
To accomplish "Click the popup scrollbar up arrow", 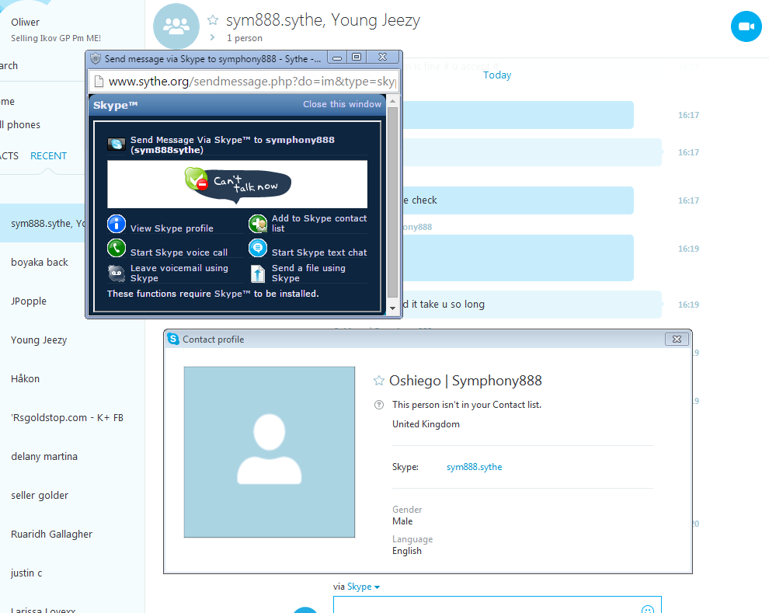I will coord(392,102).
